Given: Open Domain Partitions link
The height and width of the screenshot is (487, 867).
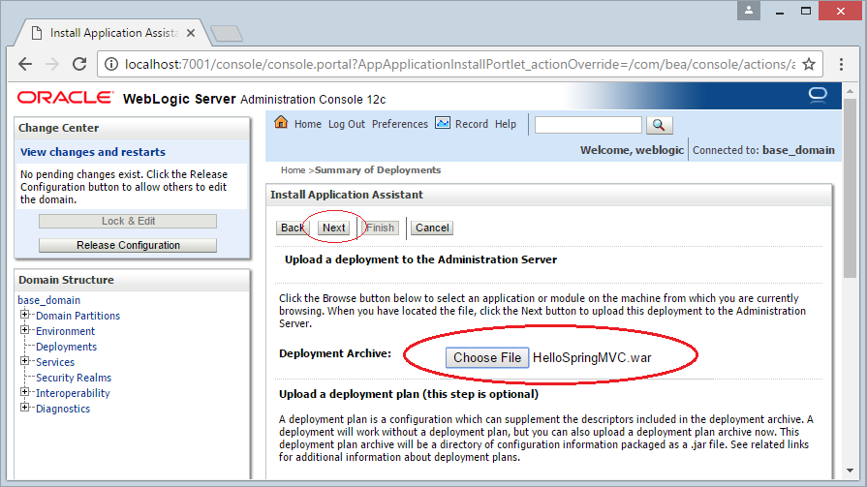Looking at the screenshot, I should point(77,316).
